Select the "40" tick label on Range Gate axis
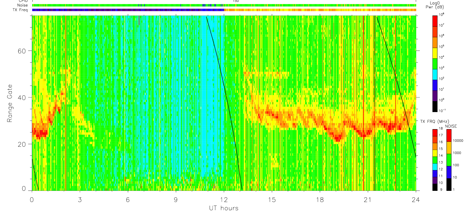This screenshot has height=216, width=468. pyautogui.click(x=22, y=98)
